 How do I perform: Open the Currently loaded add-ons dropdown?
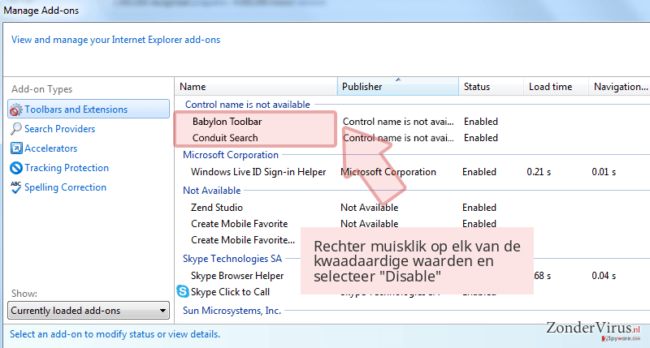click(x=89, y=311)
